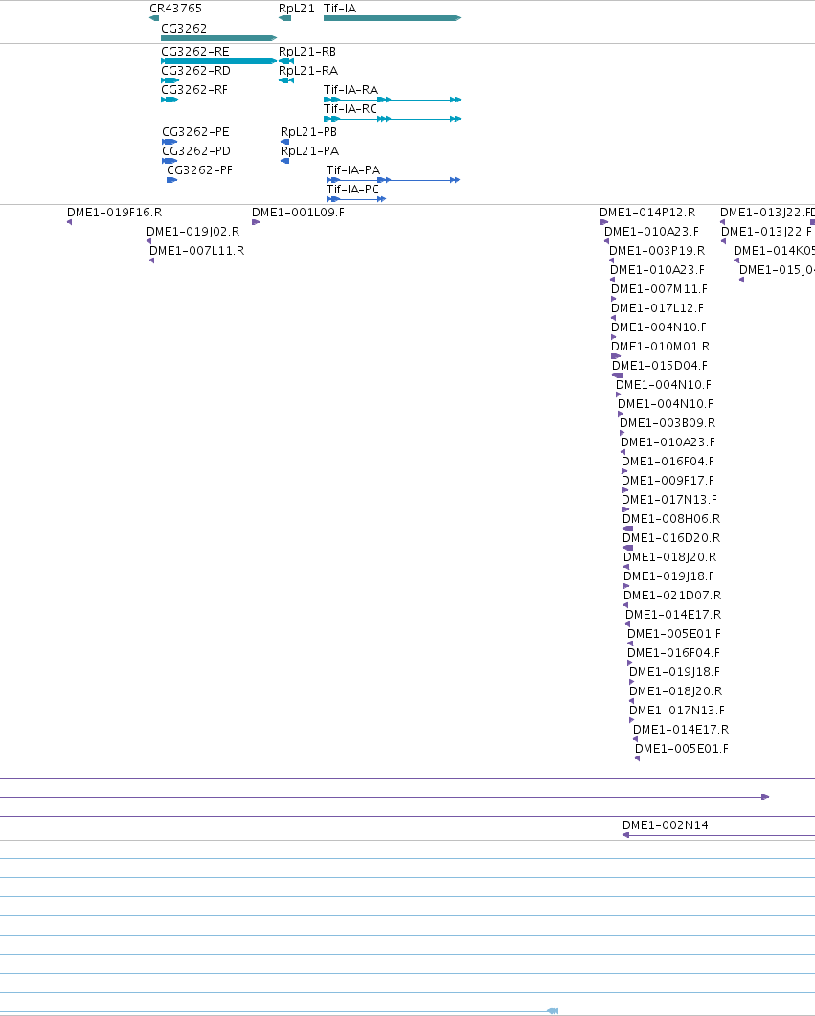Click the CG3262-PF protein label
The height and width of the screenshot is (1016, 815).
[199, 169]
